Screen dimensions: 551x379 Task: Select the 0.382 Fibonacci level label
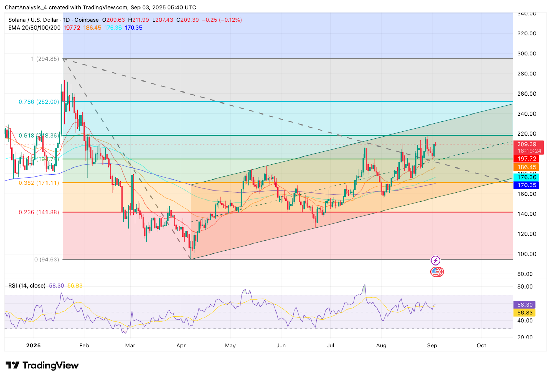(39, 183)
